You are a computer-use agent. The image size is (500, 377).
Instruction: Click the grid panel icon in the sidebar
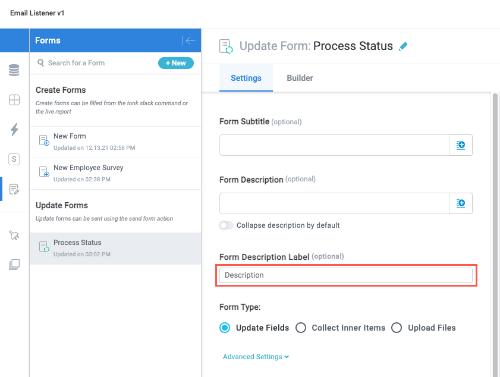(13, 99)
